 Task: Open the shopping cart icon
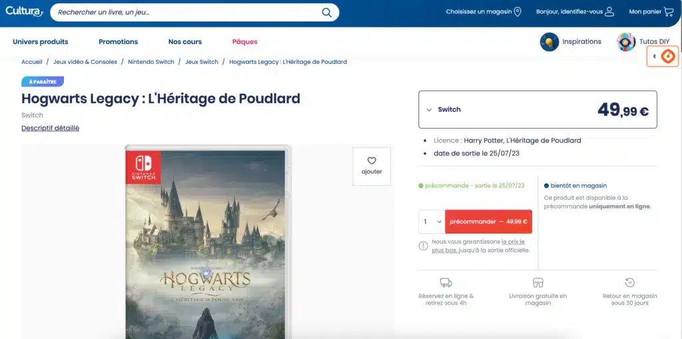pos(669,11)
